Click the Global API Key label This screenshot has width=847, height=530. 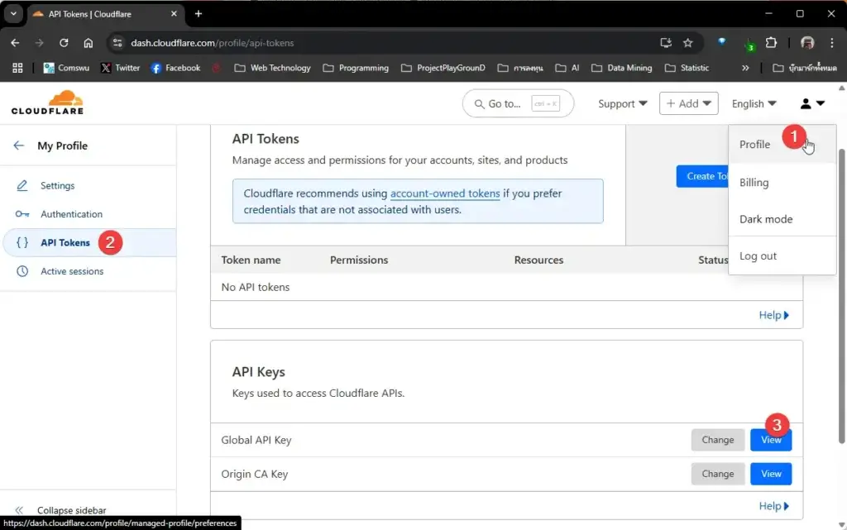pyautogui.click(x=256, y=440)
